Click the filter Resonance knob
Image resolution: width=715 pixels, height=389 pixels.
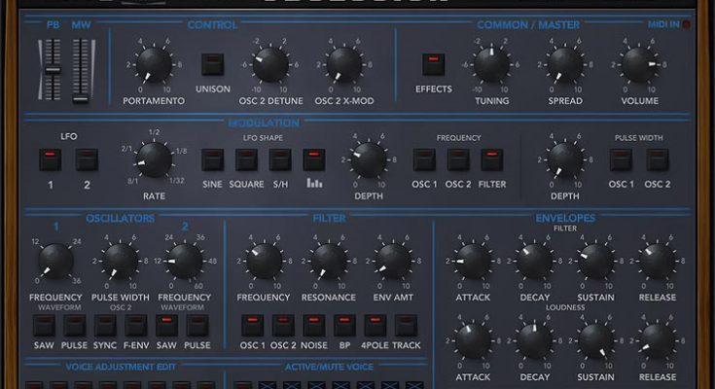point(329,261)
